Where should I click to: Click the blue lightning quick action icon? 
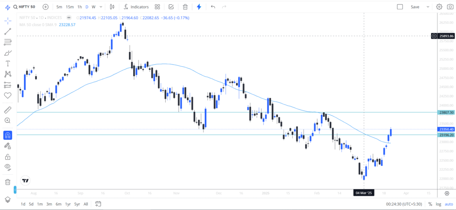tap(199, 7)
